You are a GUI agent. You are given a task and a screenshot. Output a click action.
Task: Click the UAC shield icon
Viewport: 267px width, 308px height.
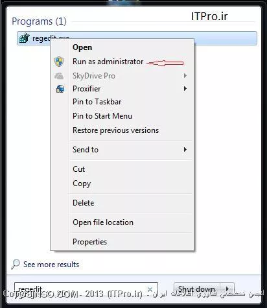(59, 62)
